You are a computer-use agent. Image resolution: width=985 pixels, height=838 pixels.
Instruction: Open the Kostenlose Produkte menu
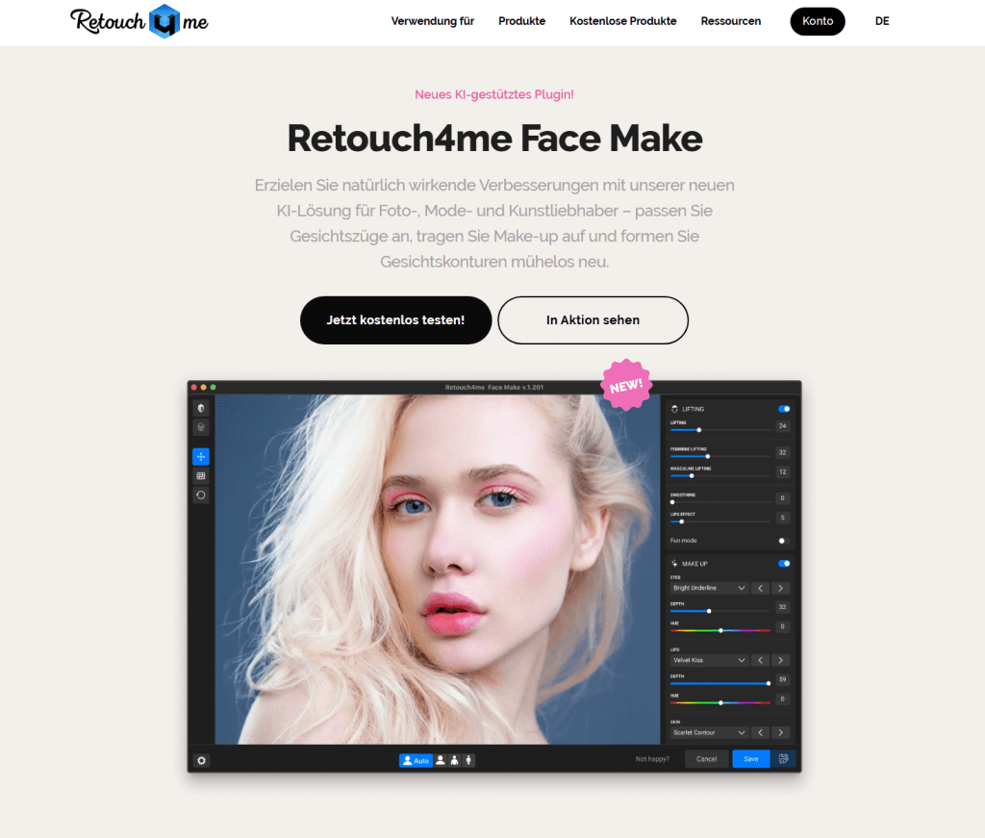[x=622, y=21]
